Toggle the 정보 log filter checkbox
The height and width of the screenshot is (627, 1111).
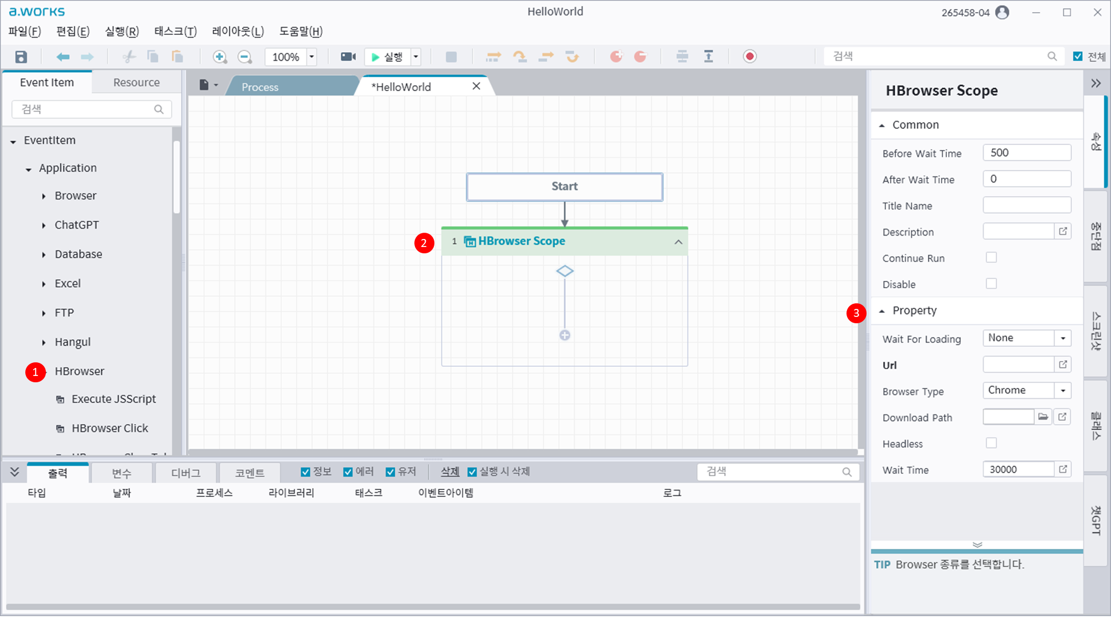pyautogui.click(x=305, y=472)
